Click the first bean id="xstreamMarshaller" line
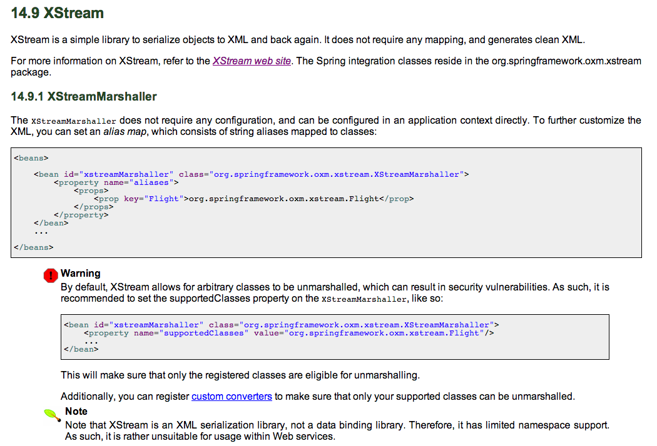The height and width of the screenshot is (446, 657). [x=252, y=174]
